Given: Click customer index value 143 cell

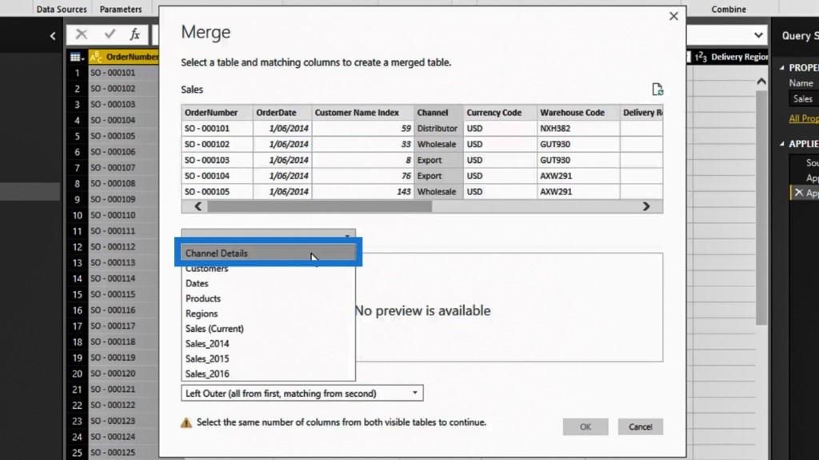Looking at the screenshot, I should (x=362, y=192).
